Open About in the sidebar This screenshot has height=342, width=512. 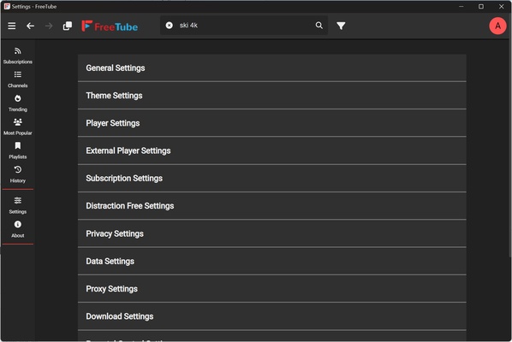[x=18, y=229]
